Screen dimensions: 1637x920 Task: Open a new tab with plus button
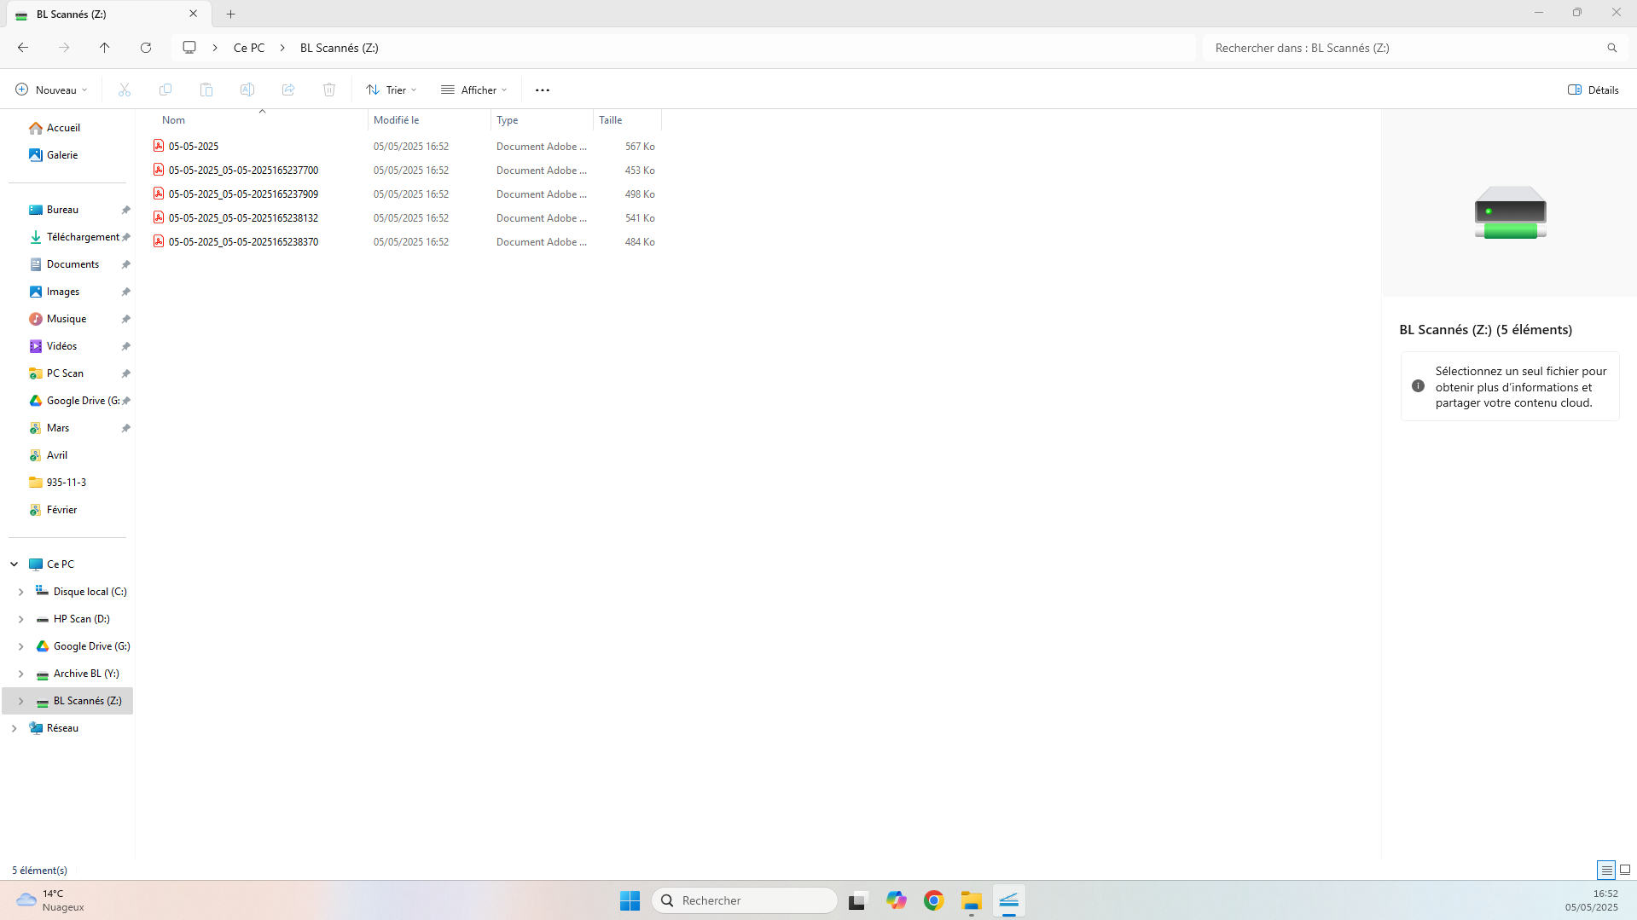(x=231, y=14)
